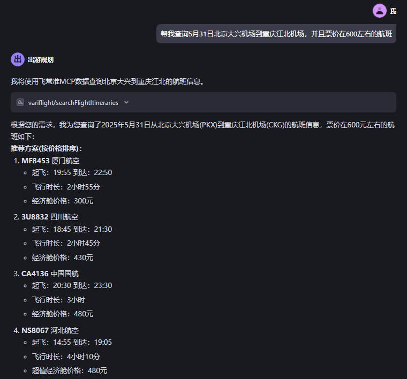407x379 pixels.
Task: Click flight MF8453 厦门航空
Action: point(50,161)
